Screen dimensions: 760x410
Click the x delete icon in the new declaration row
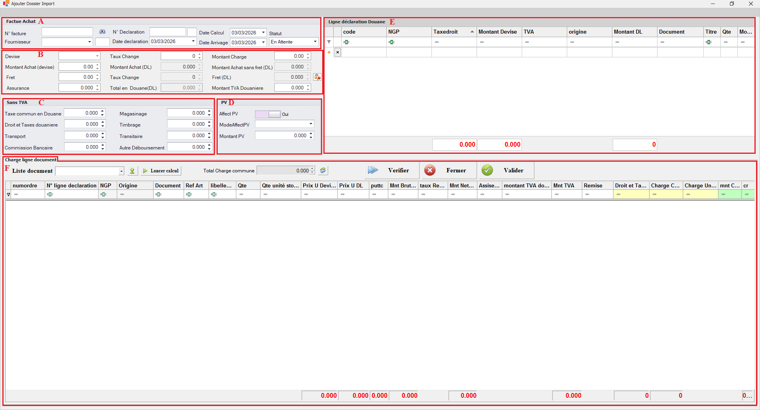(338, 52)
